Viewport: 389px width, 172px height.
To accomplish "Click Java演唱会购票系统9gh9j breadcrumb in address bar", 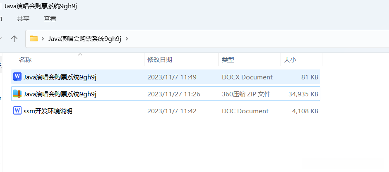I will coord(84,39).
